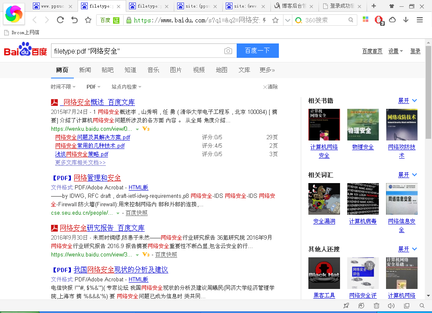Screen dimensions: 432x313
Task: Open the address bar history dropdown arrow
Action: [288, 20]
